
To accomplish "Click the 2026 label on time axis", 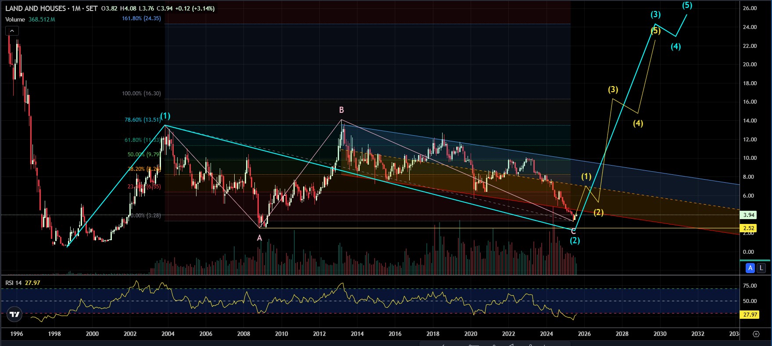I will pyautogui.click(x=584, y=334).
